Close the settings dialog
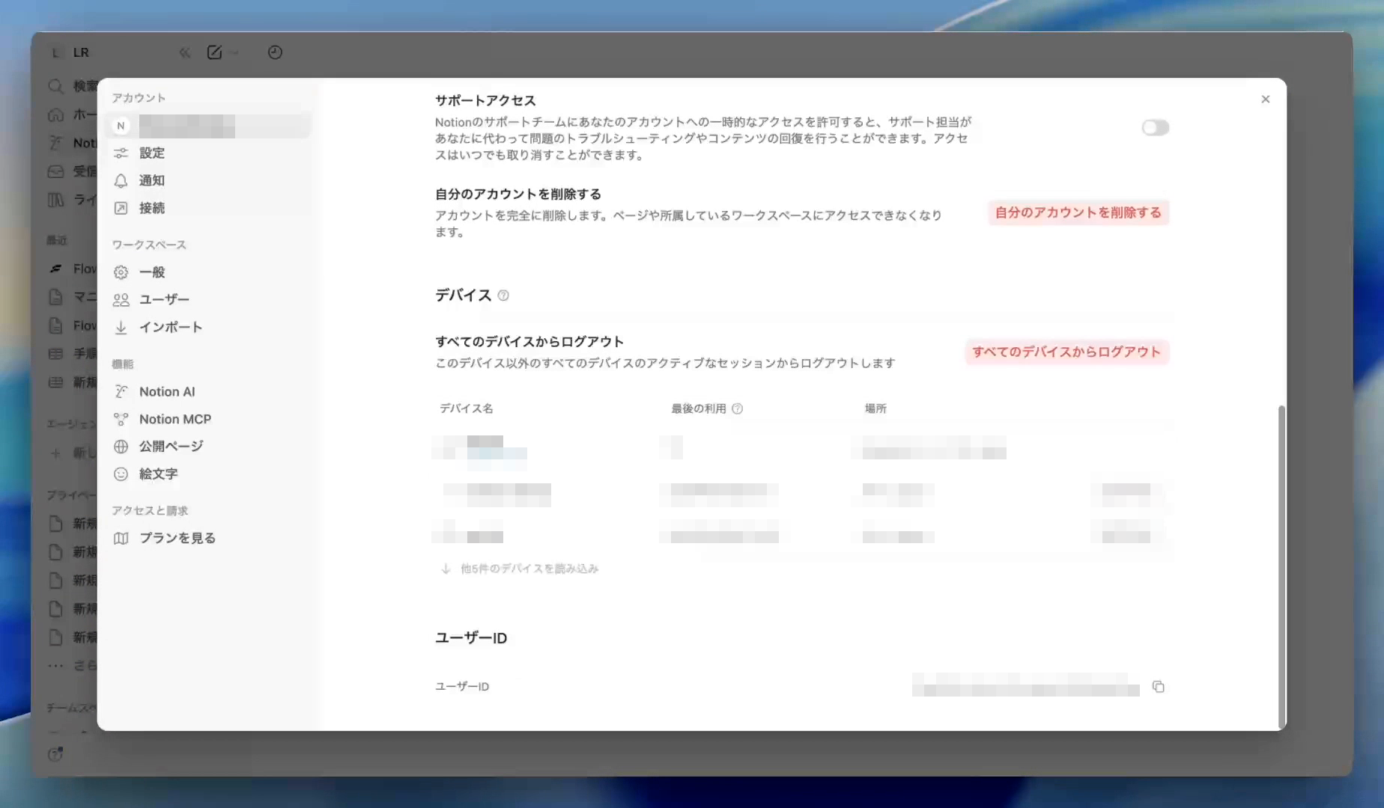 pyautogui.click(x=1266, y=99)
